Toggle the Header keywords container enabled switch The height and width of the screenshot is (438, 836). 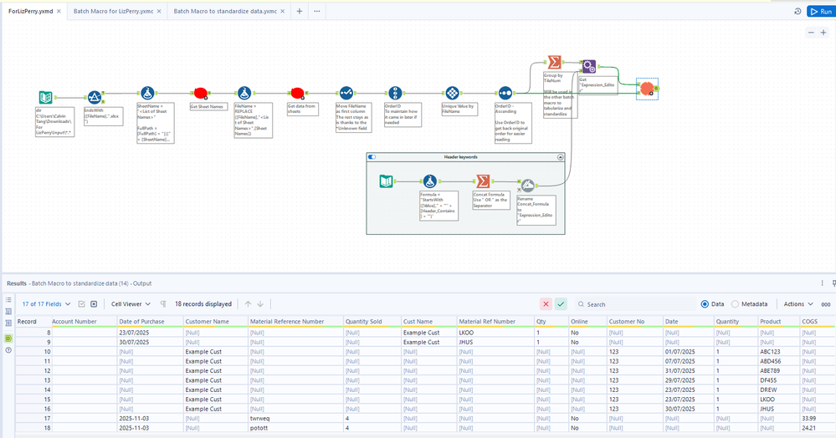click(x=372, y=157)
